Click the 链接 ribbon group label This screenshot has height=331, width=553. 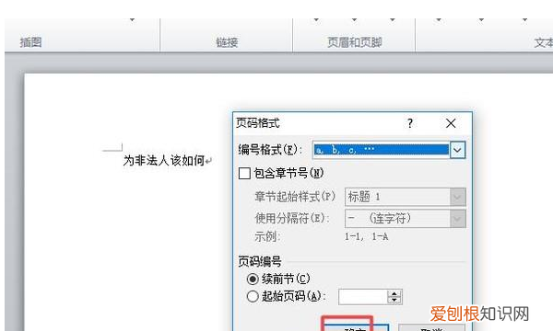(x=227, y=42)
